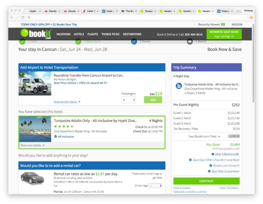Image resolution: width=263 pixels, height=204 pixels.
Task: Click BookIt.com Extras link
Action: [x=225, y=166]
